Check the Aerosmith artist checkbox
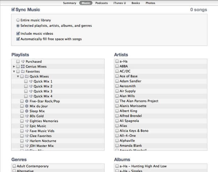Viewport: 218px width, 172px height. 117,86
